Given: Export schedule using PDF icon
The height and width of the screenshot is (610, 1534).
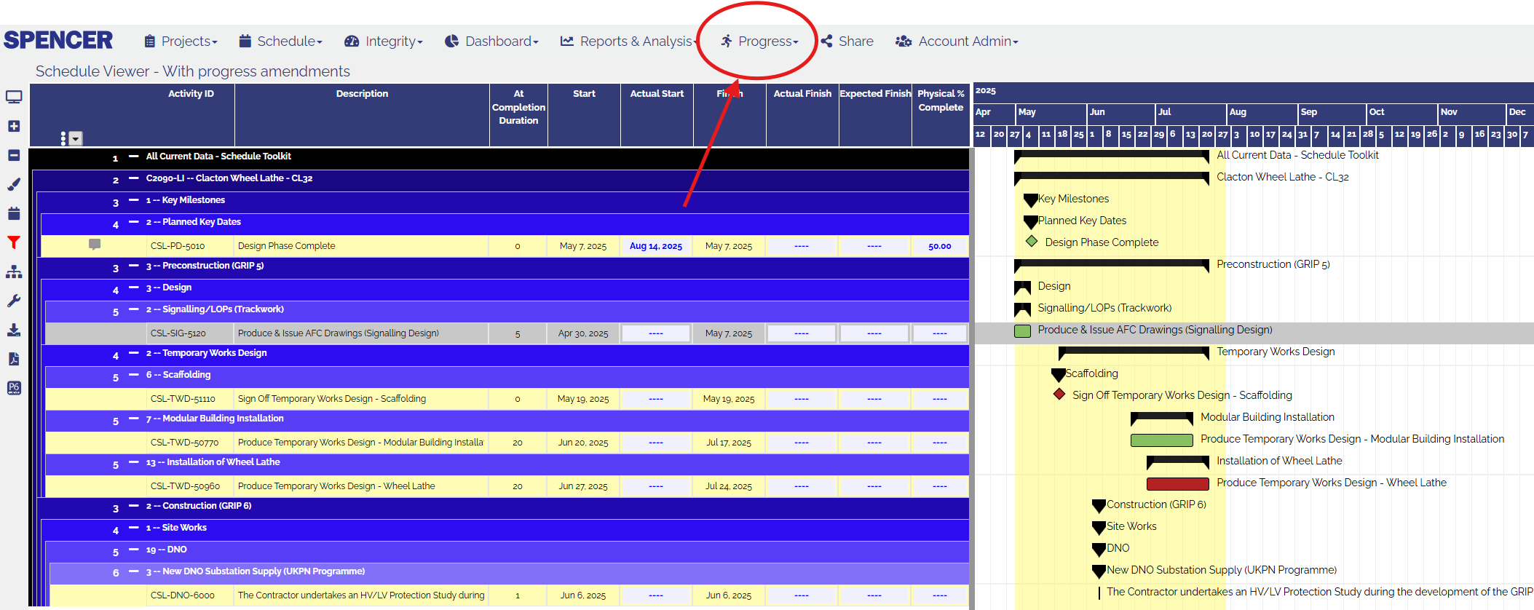Looking at the screenshot, I should click(14, 359).
